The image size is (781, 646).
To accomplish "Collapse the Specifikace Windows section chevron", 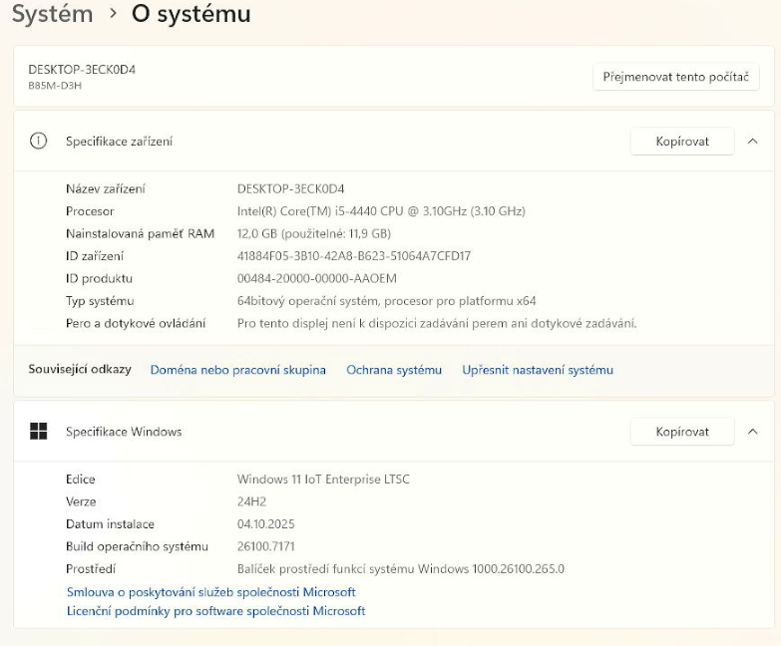I will tap(753, 432).
